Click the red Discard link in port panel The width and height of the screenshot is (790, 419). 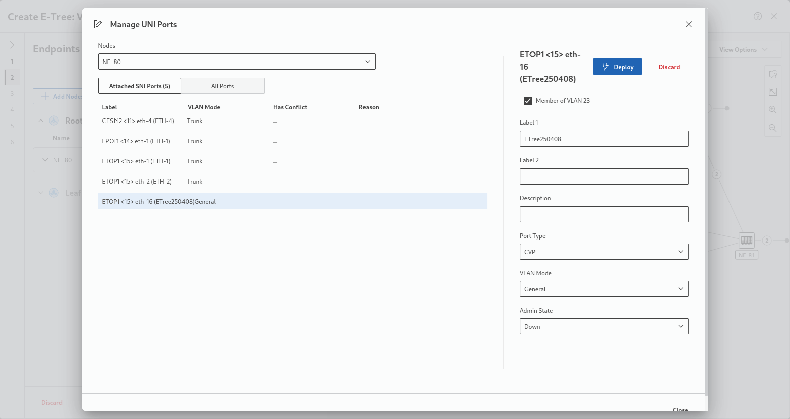click(x=669, y=67)
